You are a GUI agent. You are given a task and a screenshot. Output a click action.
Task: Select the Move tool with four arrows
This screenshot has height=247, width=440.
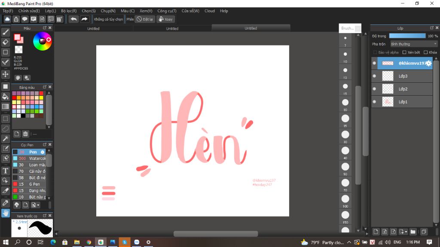coord(5,74)
